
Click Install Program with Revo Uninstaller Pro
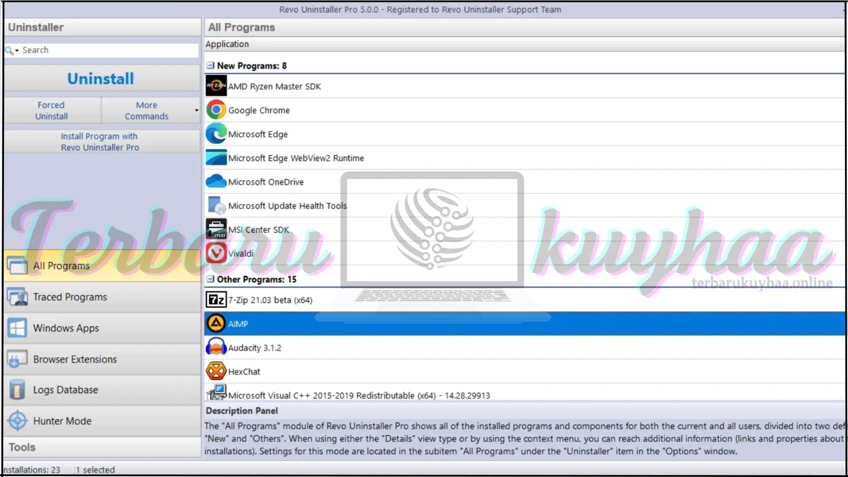pyautogui.click(x=99, y=141)
